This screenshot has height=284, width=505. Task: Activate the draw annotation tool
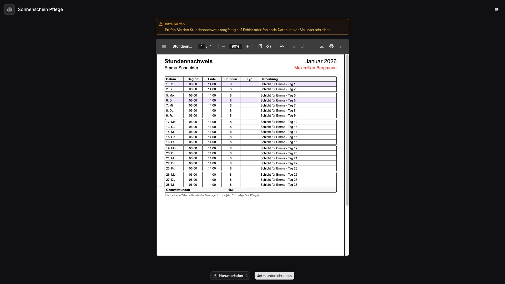pos(282,46)
